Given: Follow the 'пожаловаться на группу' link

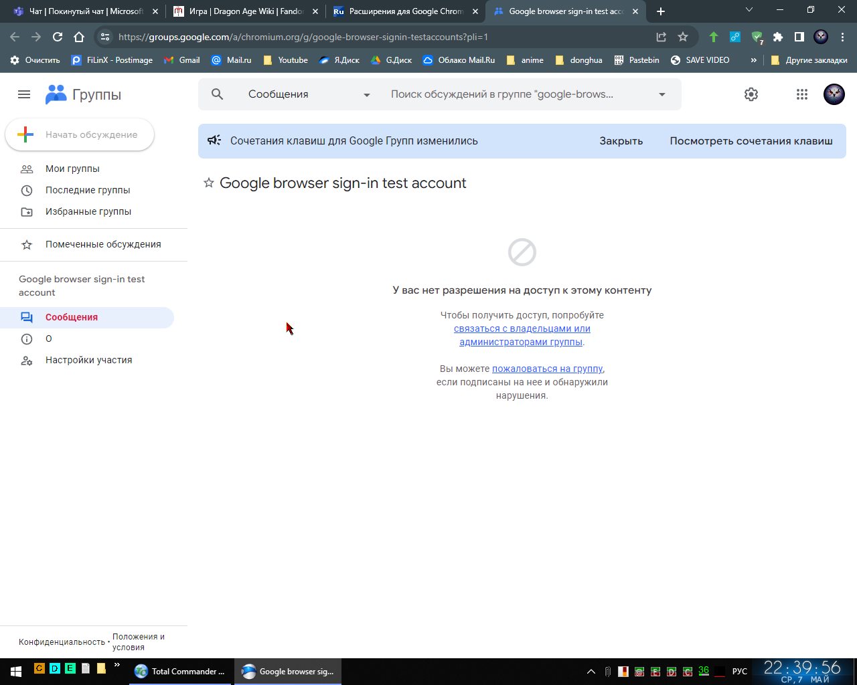Looking at the screenshot, I should coord(548,369).
